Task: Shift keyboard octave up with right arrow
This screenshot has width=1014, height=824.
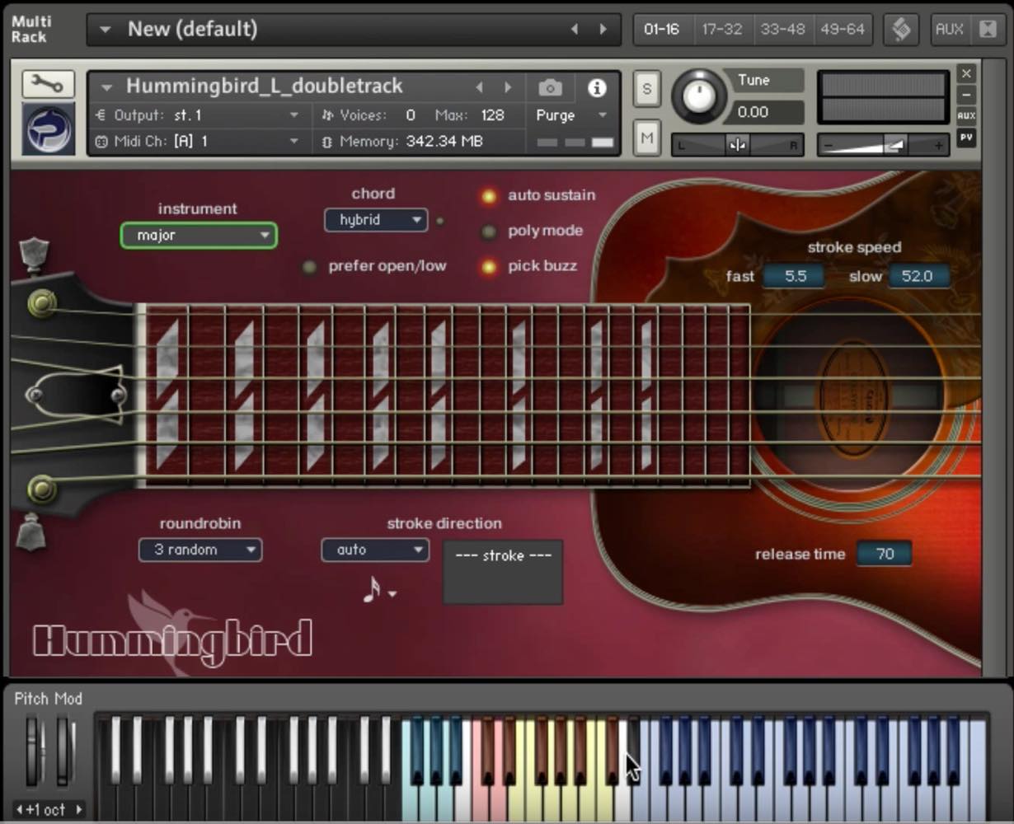Action: [79, 809]
